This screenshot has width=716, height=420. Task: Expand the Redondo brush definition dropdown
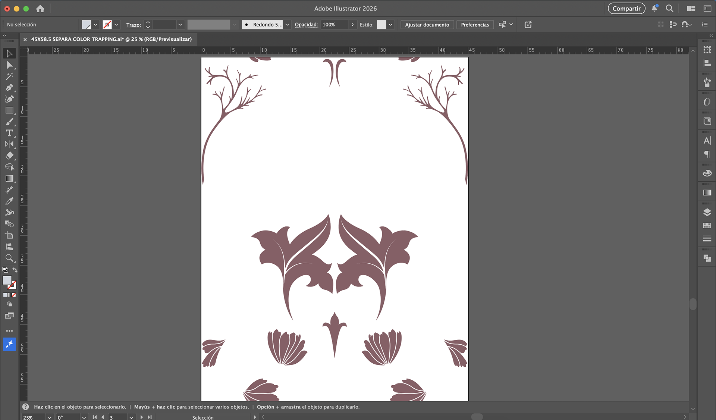287,25
